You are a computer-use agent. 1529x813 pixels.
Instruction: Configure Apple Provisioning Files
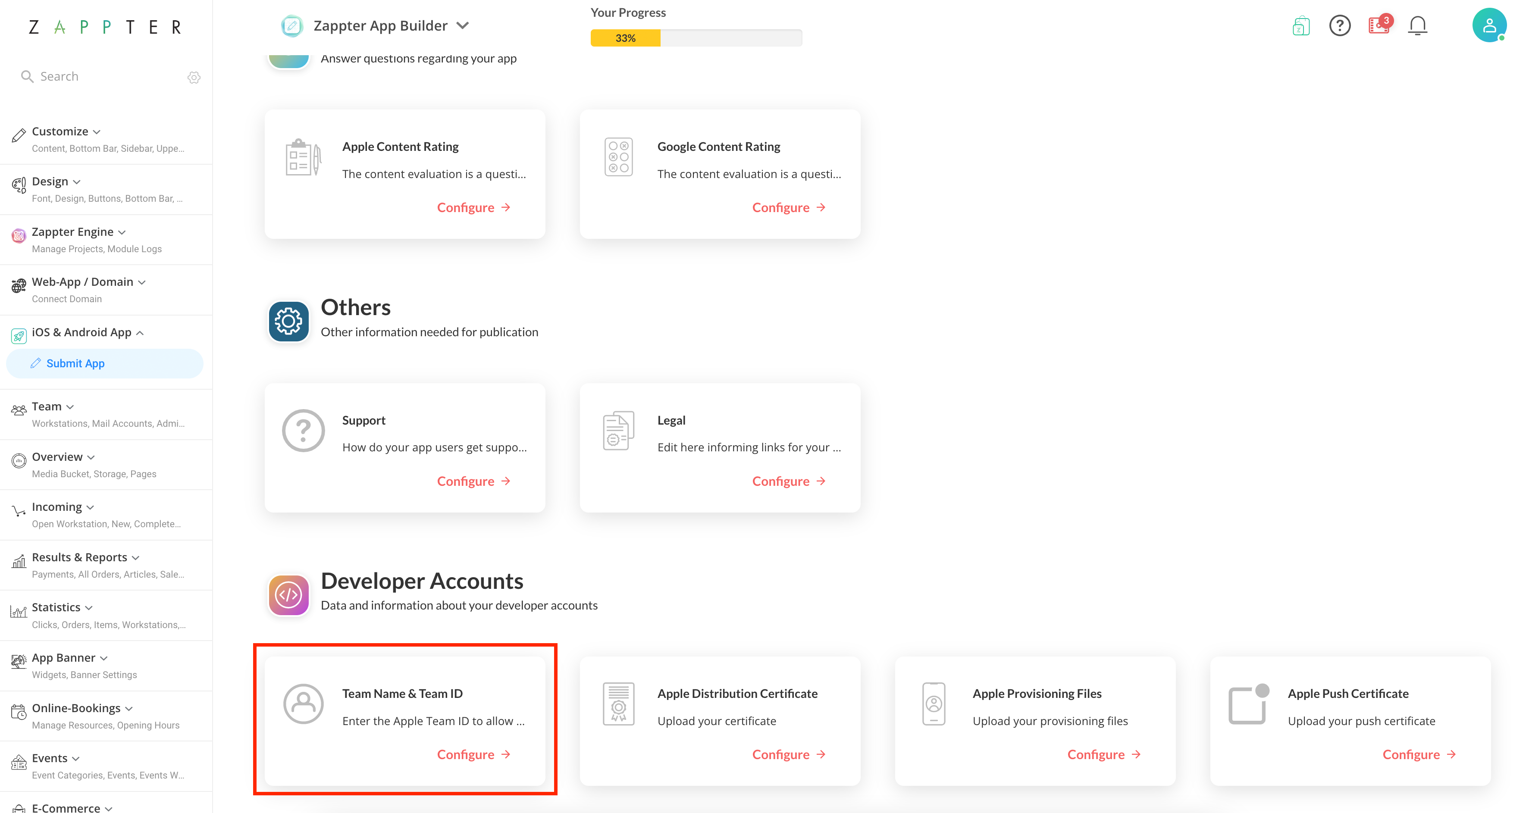click(x=1104, y=755)
